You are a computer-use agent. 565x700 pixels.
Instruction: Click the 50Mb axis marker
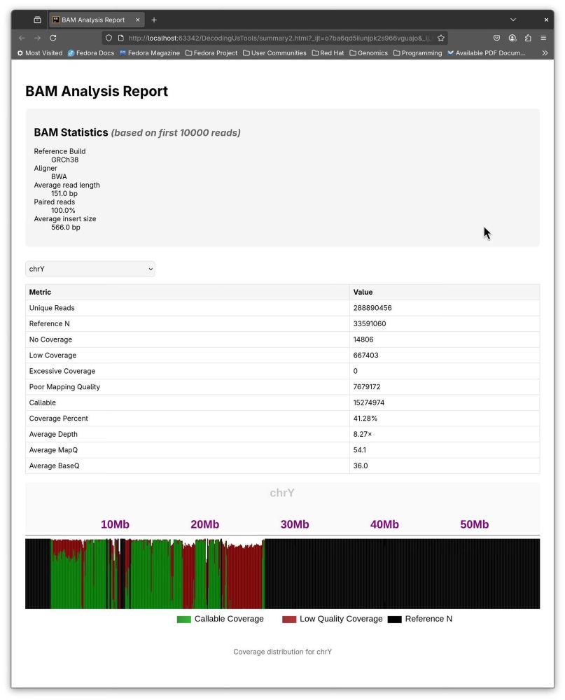pos(474,524)
